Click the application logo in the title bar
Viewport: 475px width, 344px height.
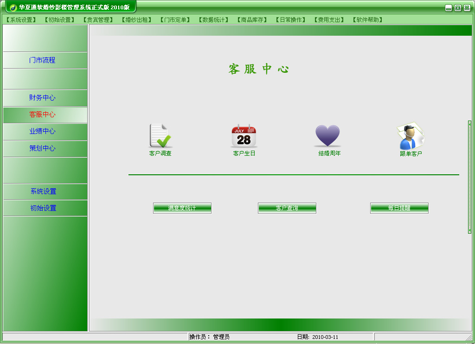tap(13, 7)
